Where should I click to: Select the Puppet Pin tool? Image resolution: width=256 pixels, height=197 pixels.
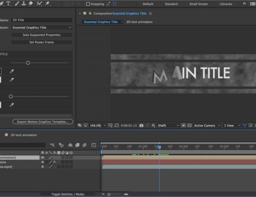click(x=47, y=3)
